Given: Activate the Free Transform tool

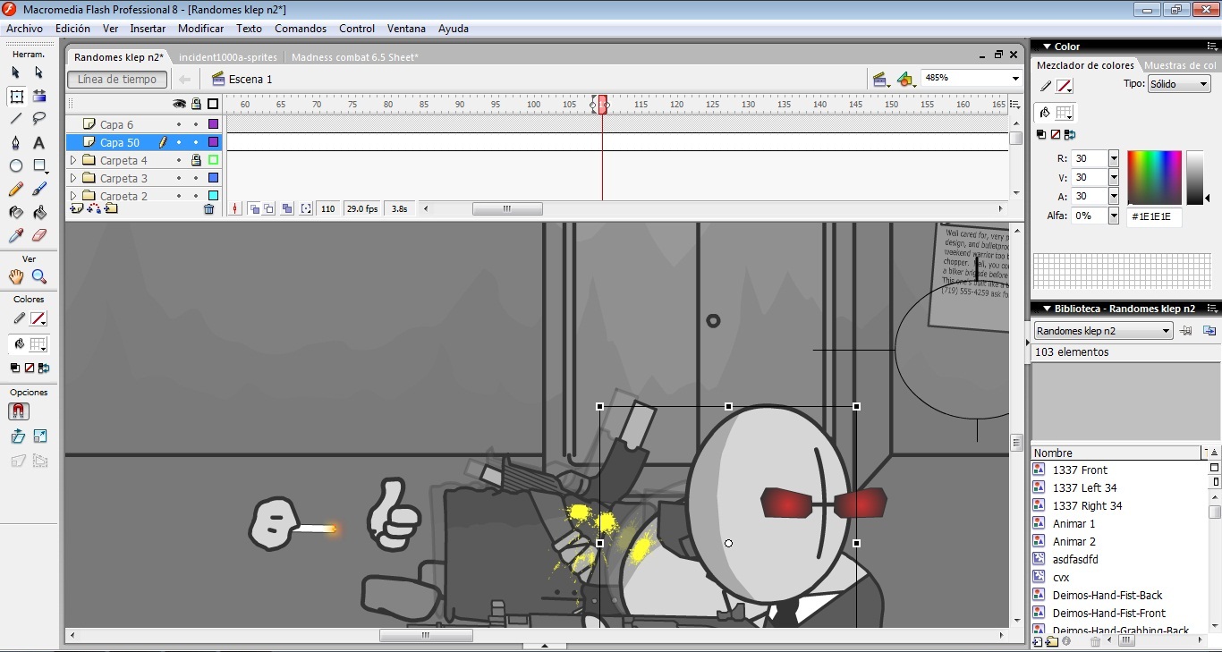Looking at the screenshot, I should coord(16,96).
